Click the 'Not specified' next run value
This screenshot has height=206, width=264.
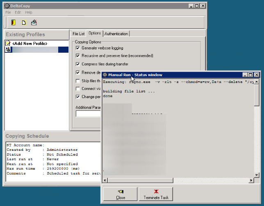(62, 164)
